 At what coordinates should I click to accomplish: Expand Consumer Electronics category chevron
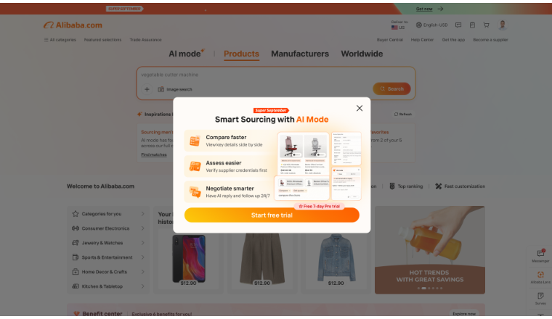[142, 228]
